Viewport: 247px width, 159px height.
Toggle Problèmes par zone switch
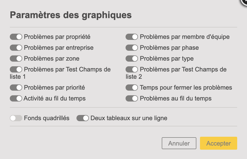[x=16, y=59]
